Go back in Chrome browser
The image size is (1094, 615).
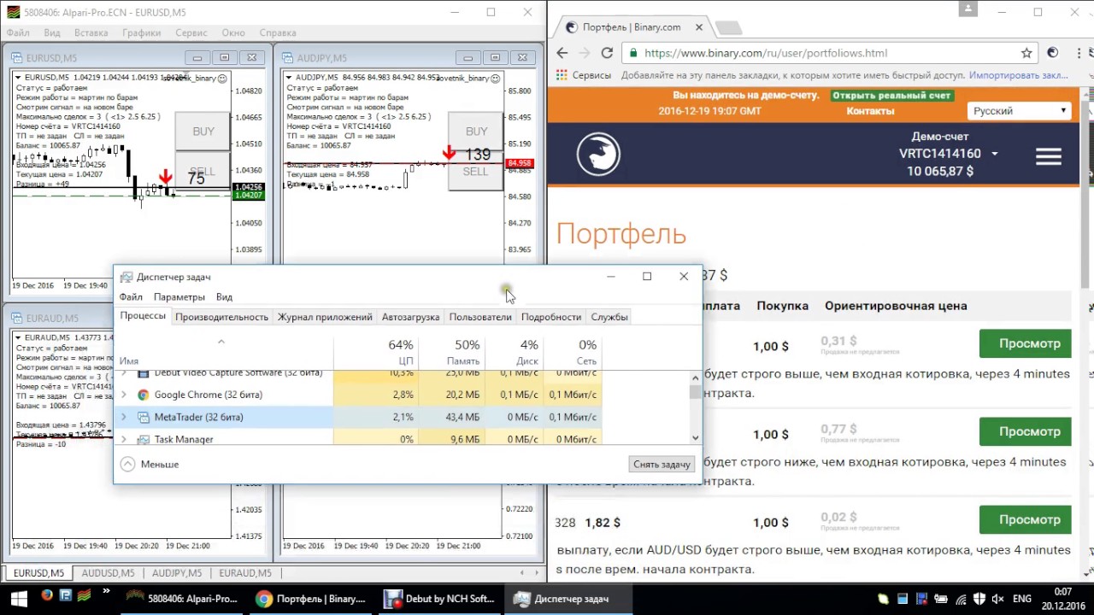click(562, 53)
